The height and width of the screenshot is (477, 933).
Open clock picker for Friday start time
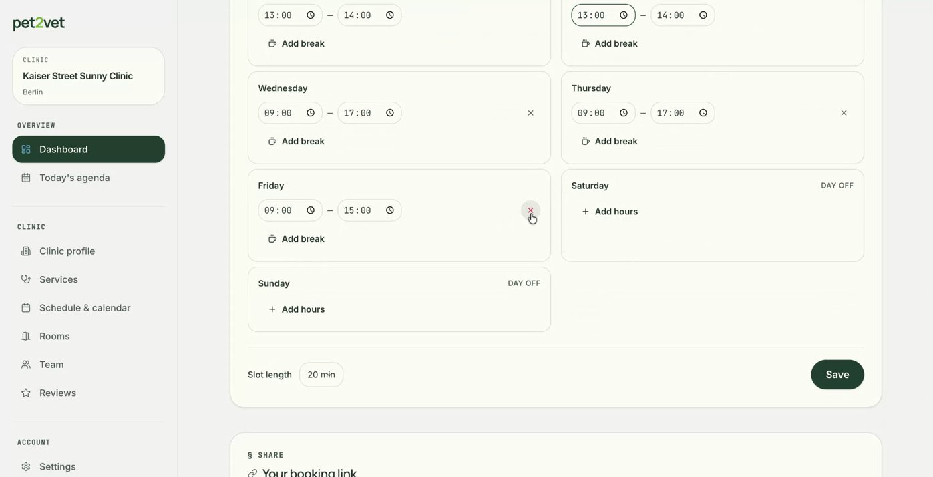coord(311,210)
